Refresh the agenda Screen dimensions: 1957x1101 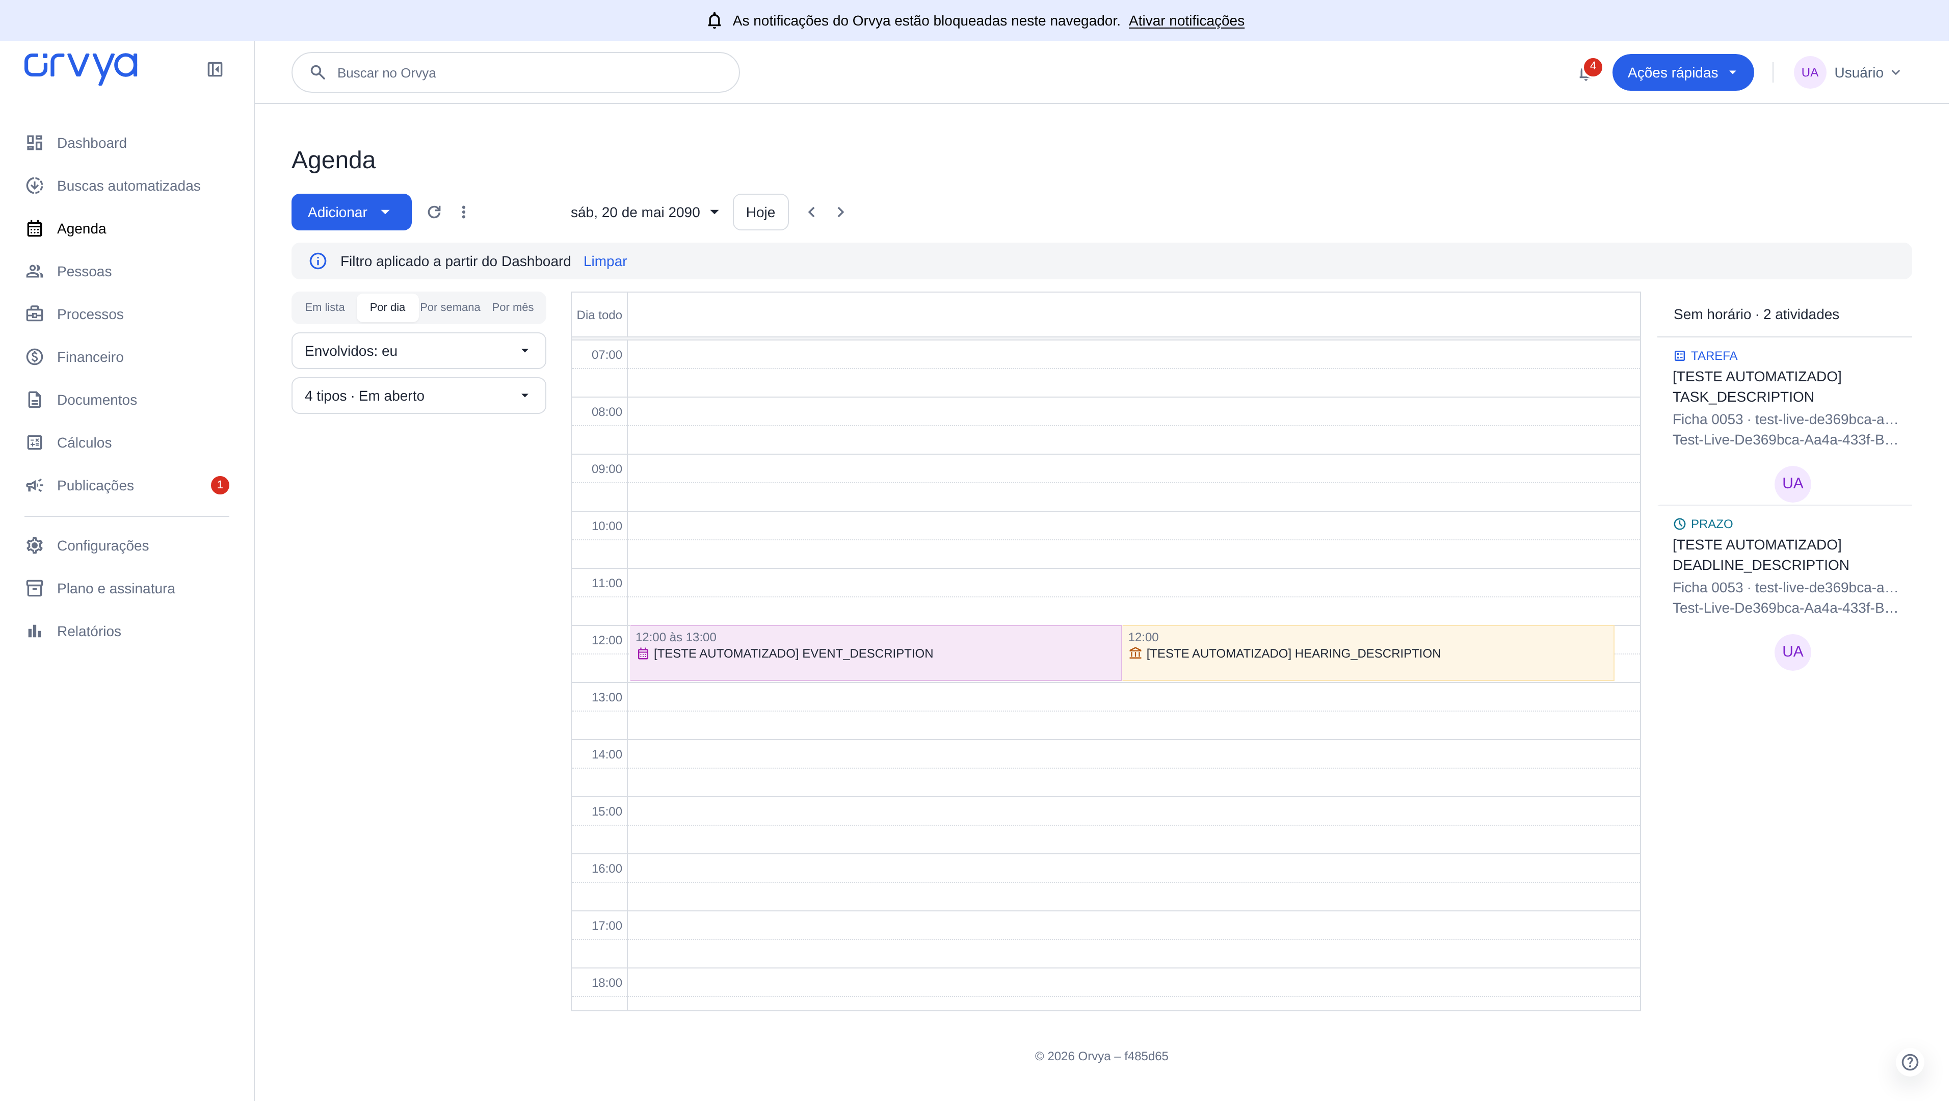coord(434,212)
